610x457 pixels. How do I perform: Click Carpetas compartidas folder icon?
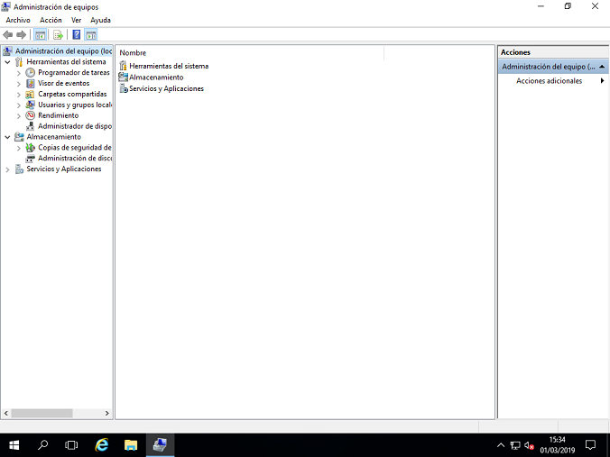(30, 94)
